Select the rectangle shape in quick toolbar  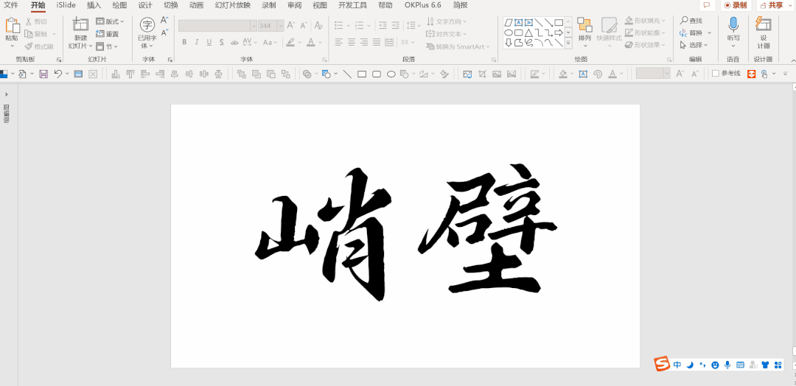pyautogui.click(x=362, y=74)
